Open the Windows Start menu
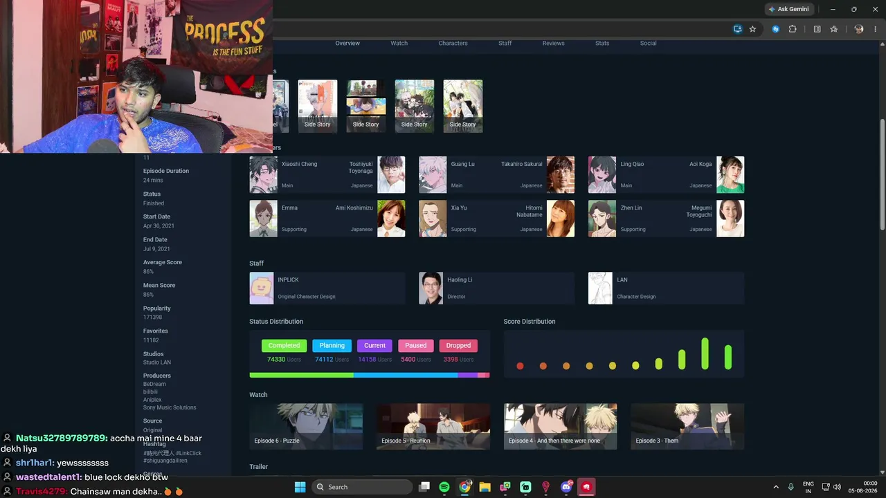The image size is (886, 498). 300,487
